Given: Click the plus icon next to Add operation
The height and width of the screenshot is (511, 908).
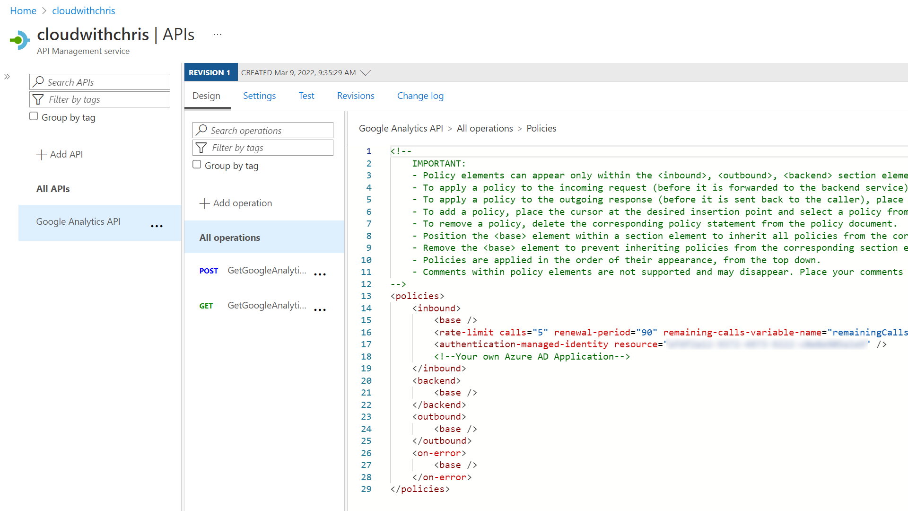Looking at the screenshot, I should 204,203.
